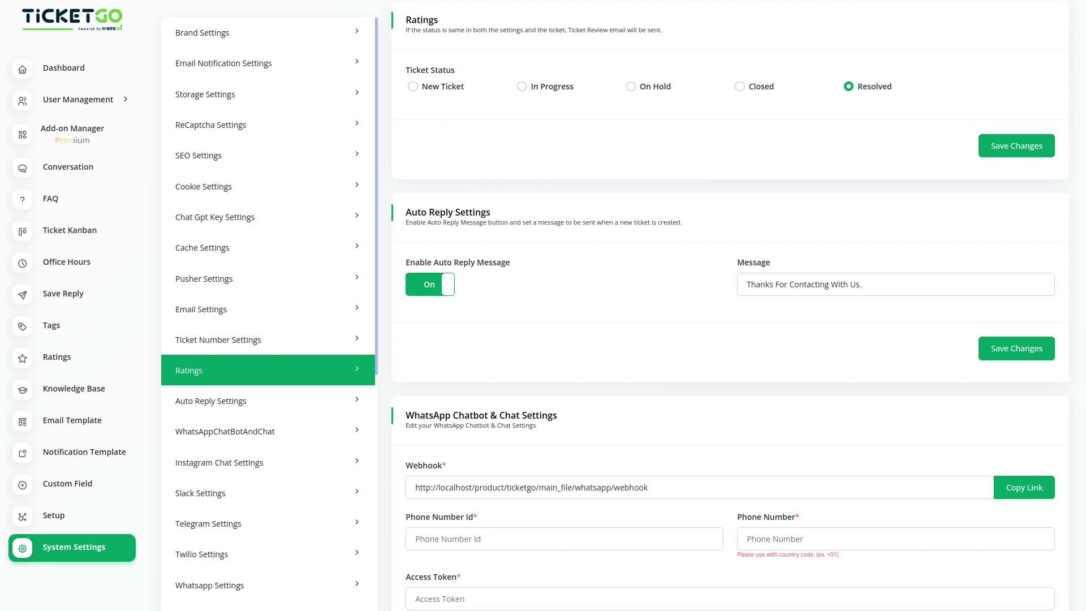This screenshot has width=1086, height=611.
Task: Click the Conversation sidebar icon
Action: (x=22, y=168)
